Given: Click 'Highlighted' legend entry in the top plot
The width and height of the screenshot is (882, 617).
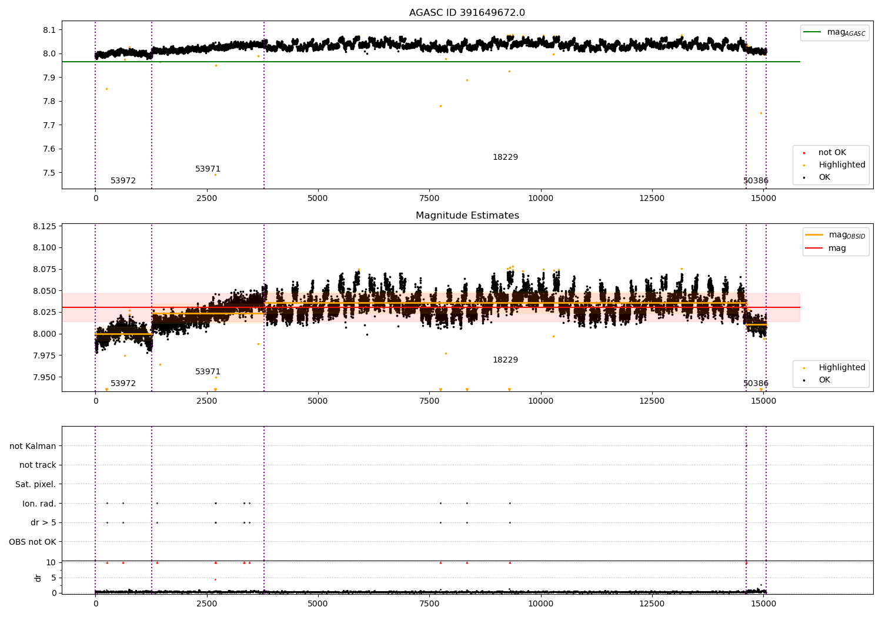Looking at the screenshot, I should 834,165.
